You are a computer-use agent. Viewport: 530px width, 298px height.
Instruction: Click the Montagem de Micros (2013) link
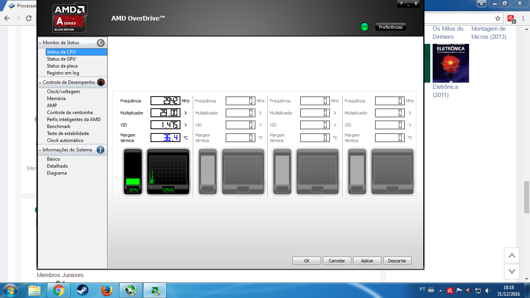click(x=489, y=33)
